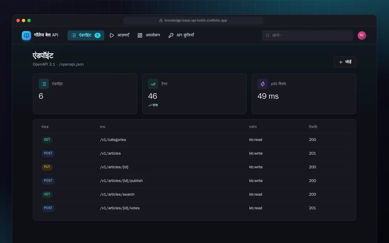389x243 pixels.
Task: Switch to the अवलोकन tab
Action: tap(149, 36)
